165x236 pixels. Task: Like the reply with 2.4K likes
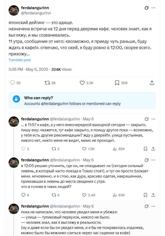[x=84, y=195]
